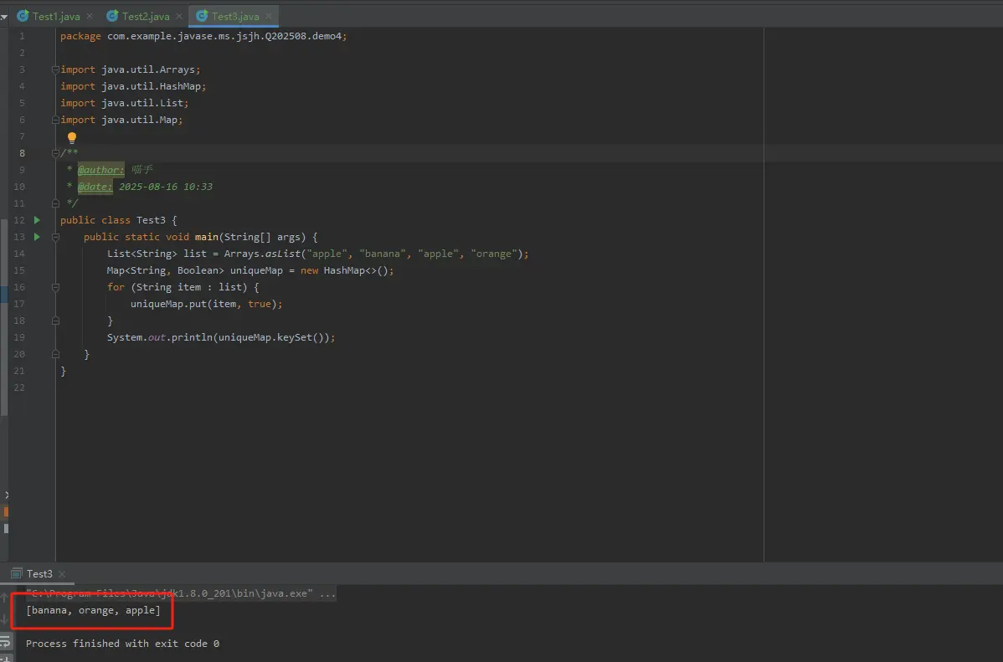Click the Test2.java class file icon
Image resolution: width=1003 pixels, height=662 pixels.
tap(112, 16)
